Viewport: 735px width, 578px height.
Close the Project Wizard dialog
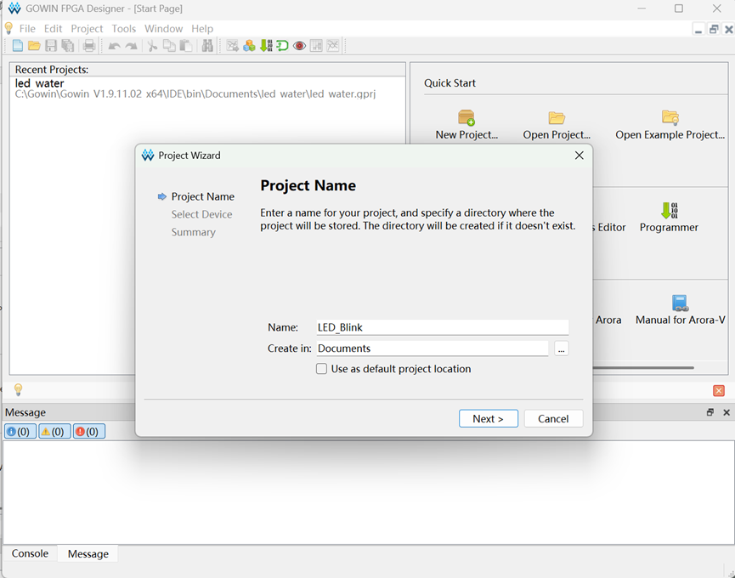point(580,156)
